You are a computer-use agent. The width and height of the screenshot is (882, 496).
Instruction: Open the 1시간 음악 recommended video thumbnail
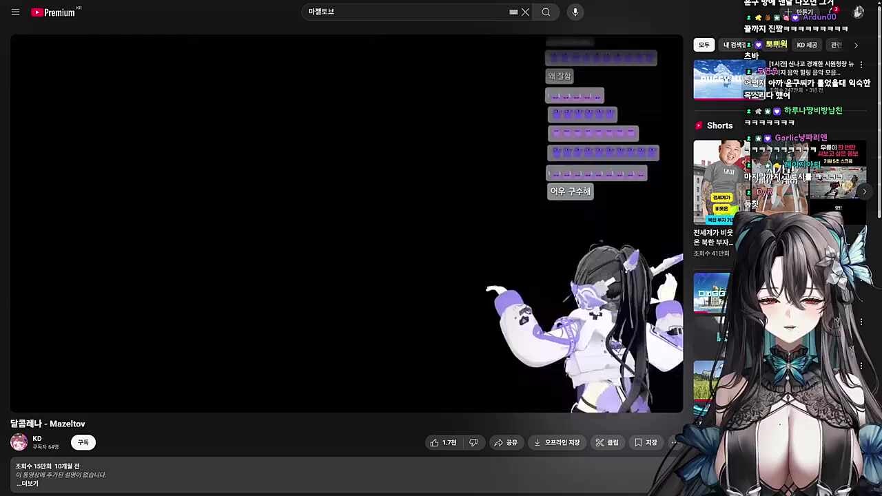coord(729,79)
